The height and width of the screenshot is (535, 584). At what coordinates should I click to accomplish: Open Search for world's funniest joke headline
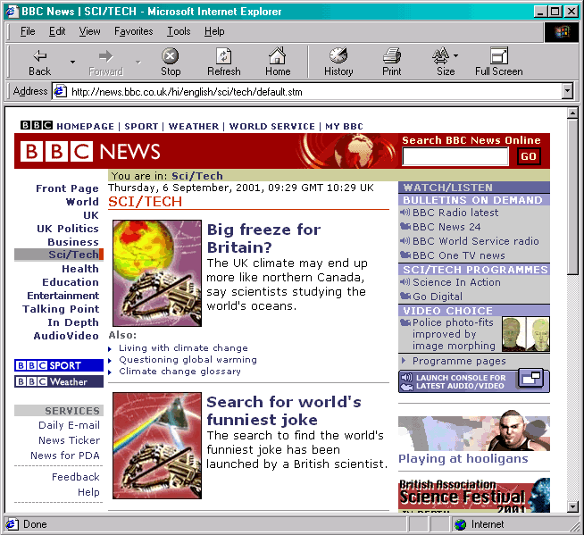pos(284,411)
